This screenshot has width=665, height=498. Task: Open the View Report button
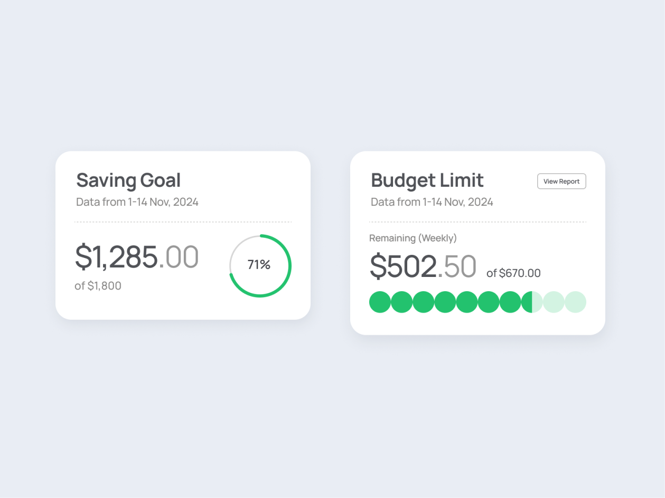(x=561, y=181)
